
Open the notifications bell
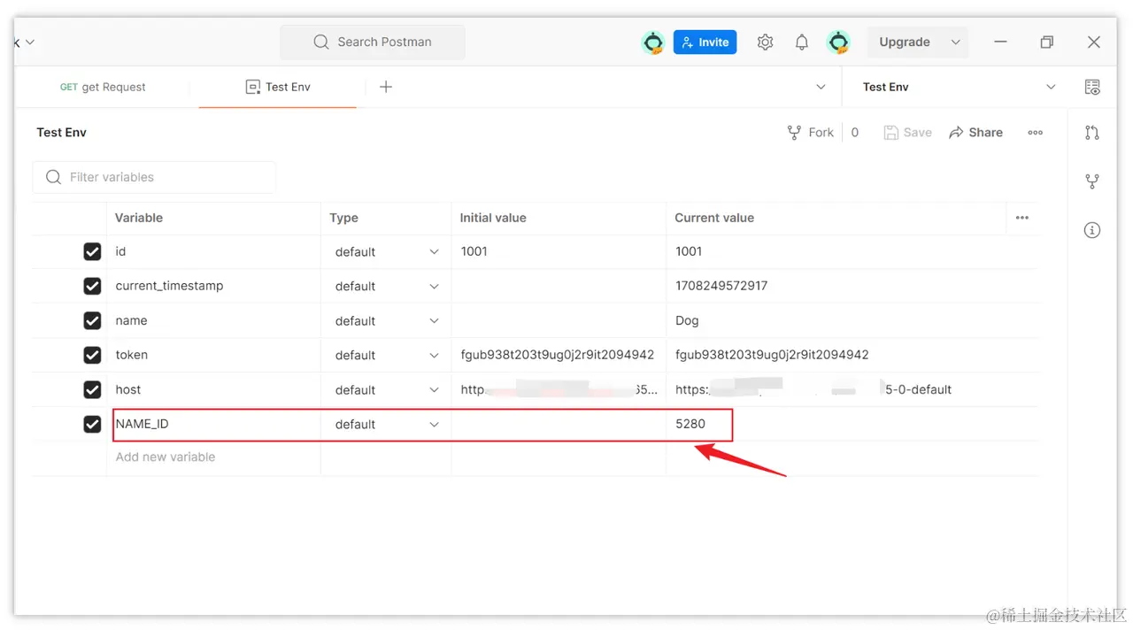801,42
